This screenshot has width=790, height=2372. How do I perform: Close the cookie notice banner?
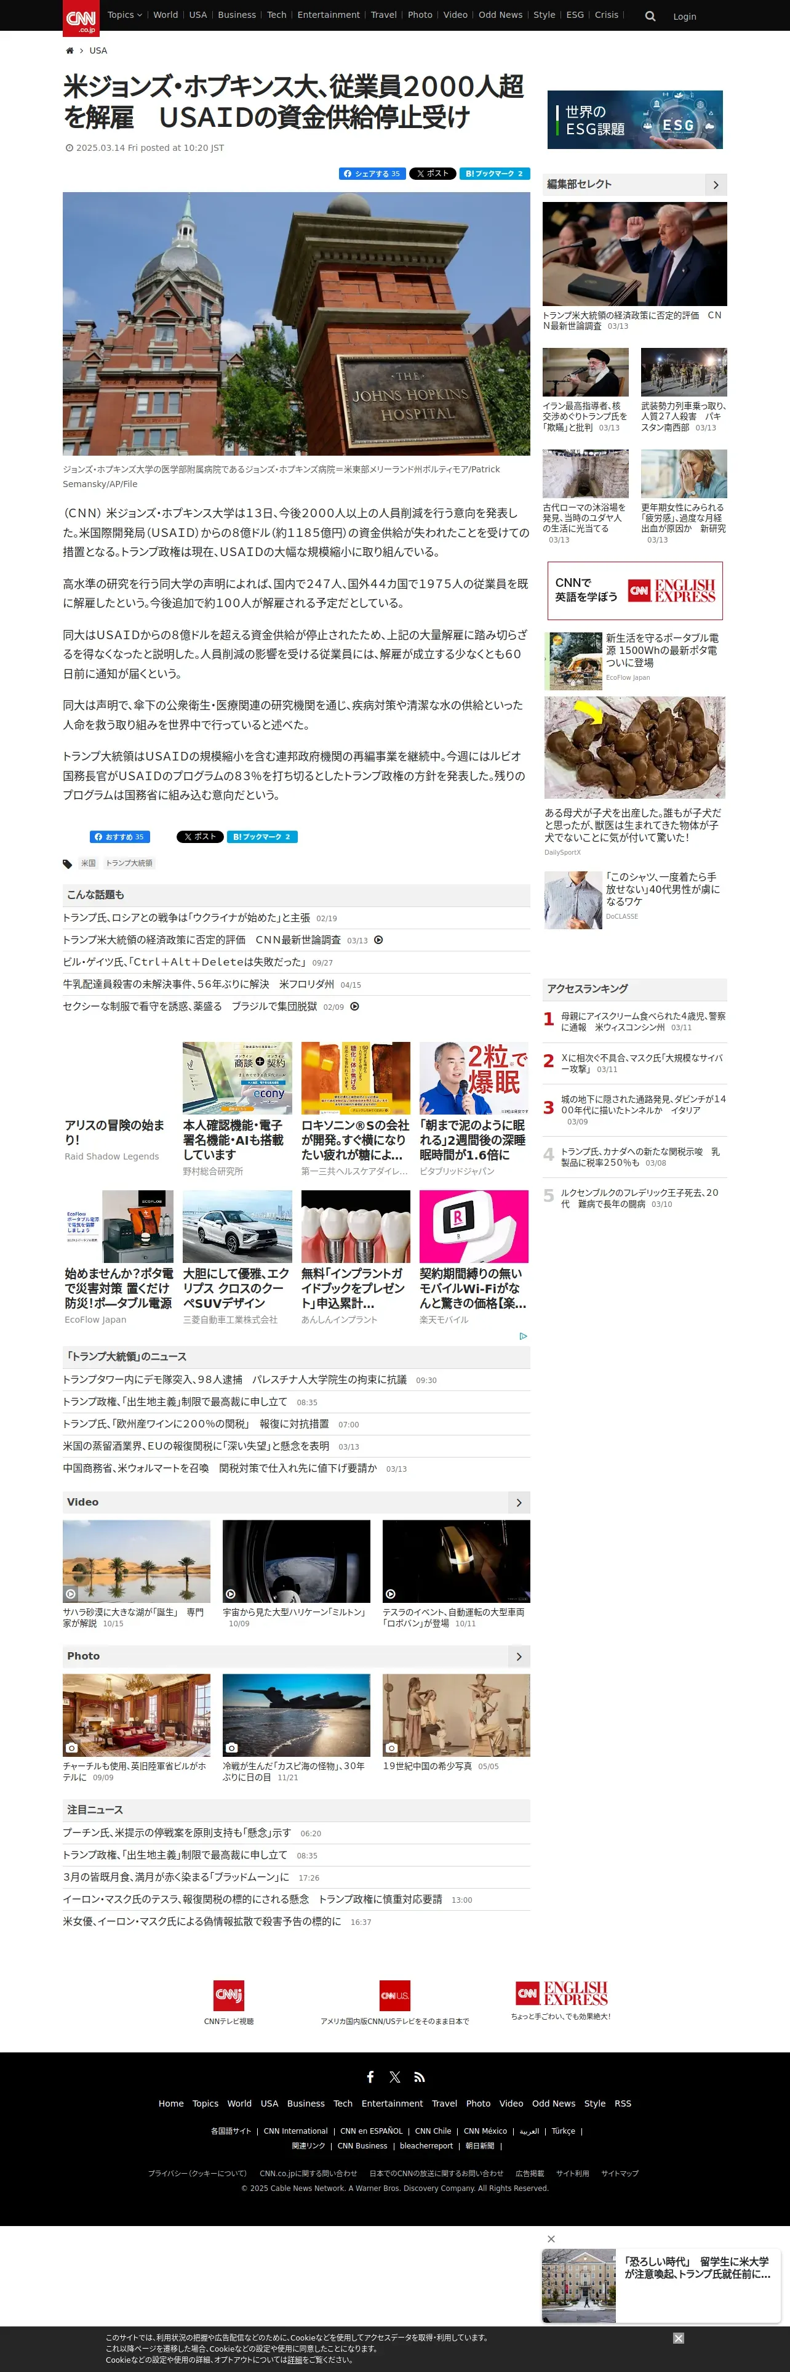(x=678, y=2338)
